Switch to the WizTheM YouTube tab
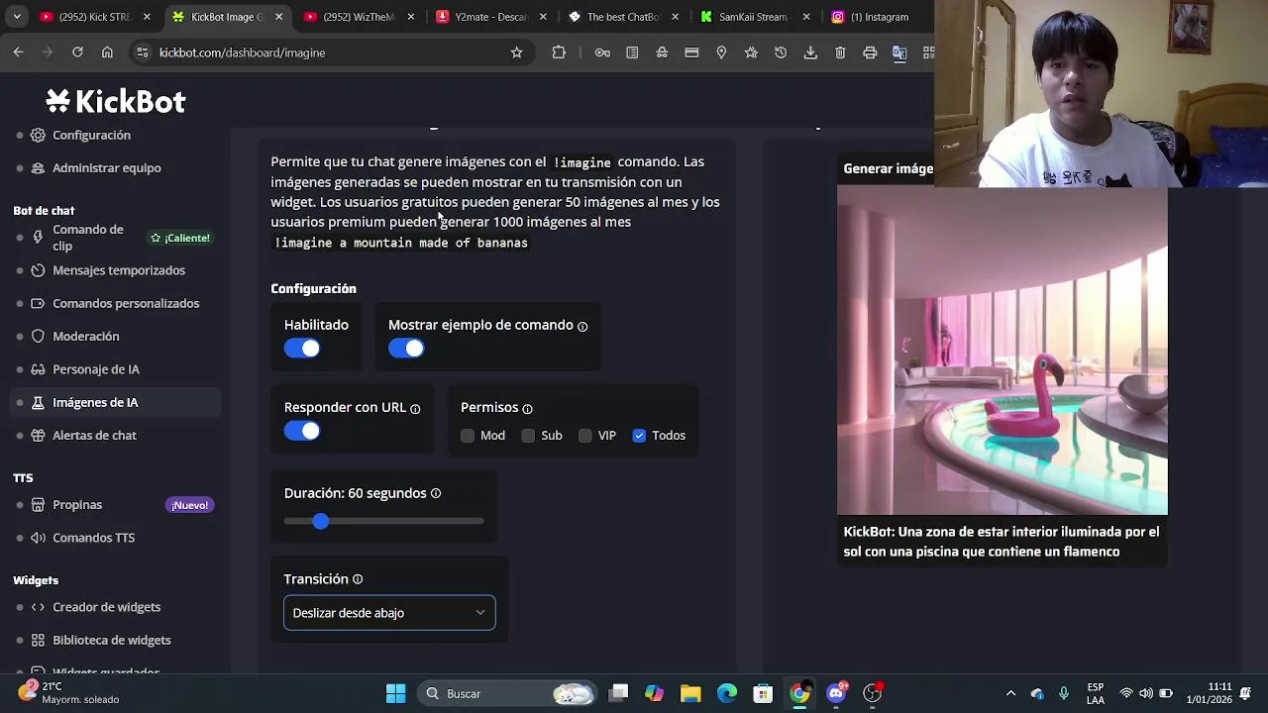Viewport: 1268px width, 713px height. 358,17
